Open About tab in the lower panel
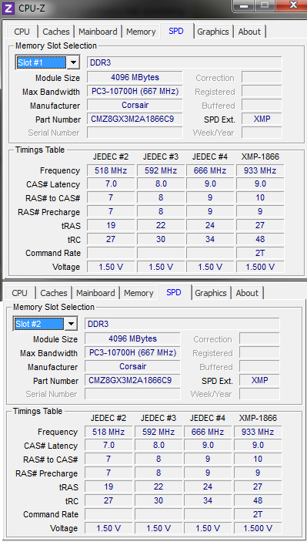307x542 pixels. pos(247,293)
